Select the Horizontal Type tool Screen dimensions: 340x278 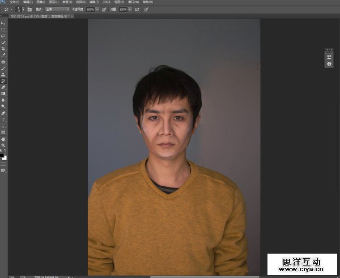tap(3, 119)
